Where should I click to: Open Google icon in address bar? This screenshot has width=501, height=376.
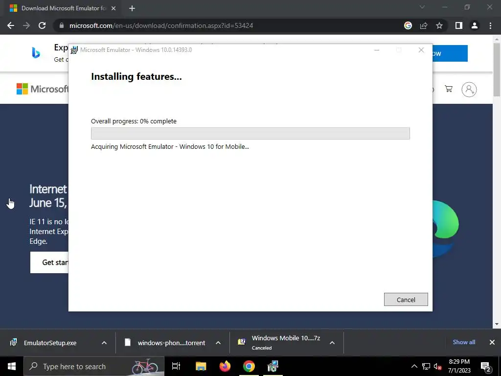408,25
